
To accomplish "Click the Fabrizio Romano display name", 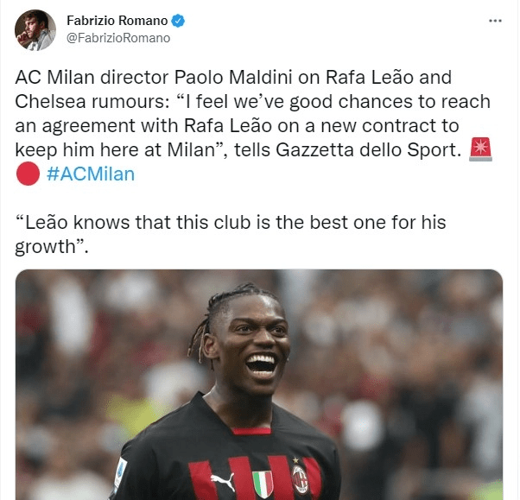I will (x=117, y=21).
